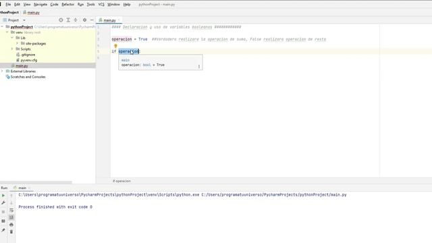The image size is (432, 243).
Task: Click 'Process finished with exit code 0' text
Action: (55, 207)
